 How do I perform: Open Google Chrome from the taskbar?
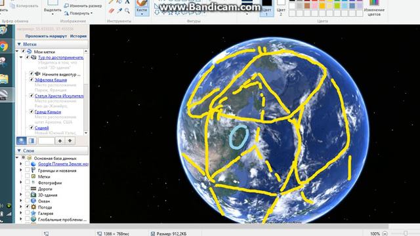tap(4, 47)
